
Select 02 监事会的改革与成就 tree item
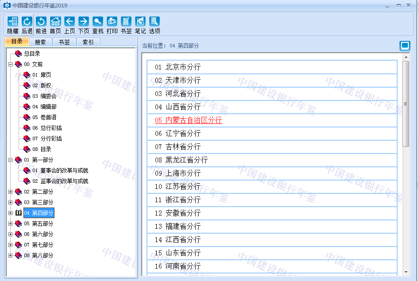pos(60,181)
